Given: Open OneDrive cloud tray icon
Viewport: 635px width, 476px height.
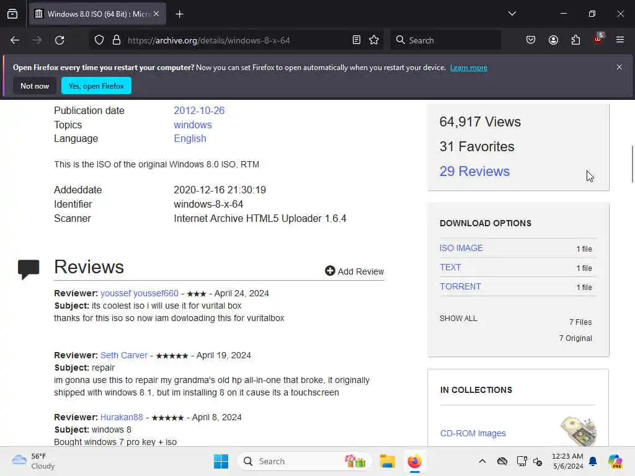Looking at the screenshot, I should (502, 461).
